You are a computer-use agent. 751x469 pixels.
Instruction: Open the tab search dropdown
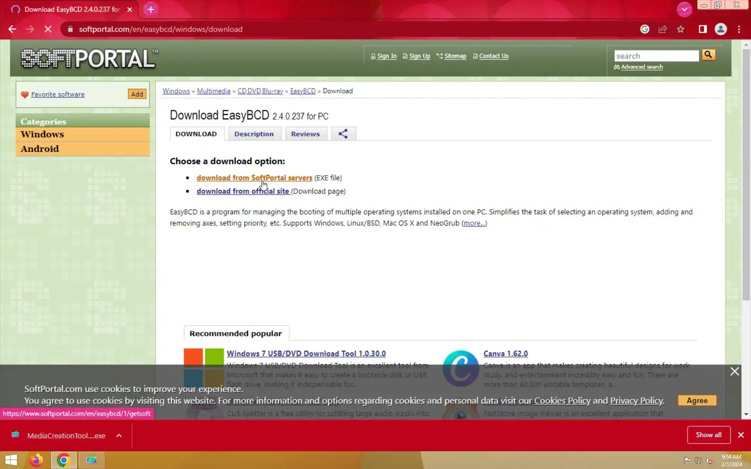coord(684,9)
